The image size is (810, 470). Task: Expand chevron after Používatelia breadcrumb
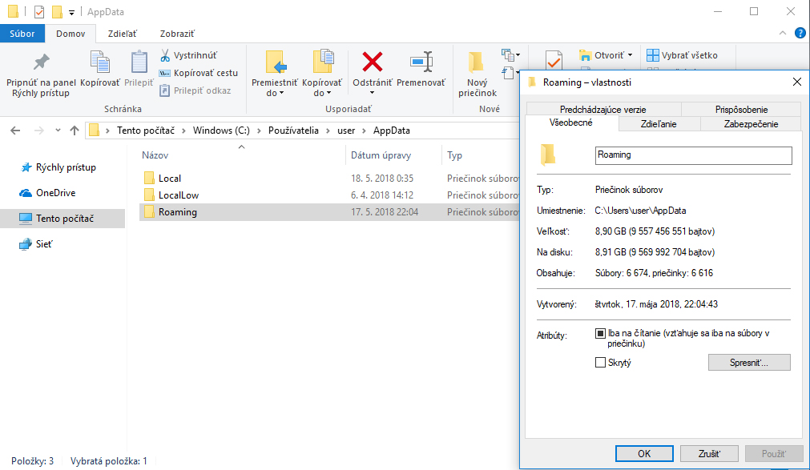(x=328, y=131)
